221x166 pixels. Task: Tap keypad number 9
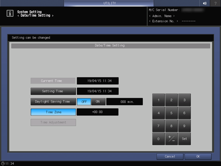click(184, 126)
